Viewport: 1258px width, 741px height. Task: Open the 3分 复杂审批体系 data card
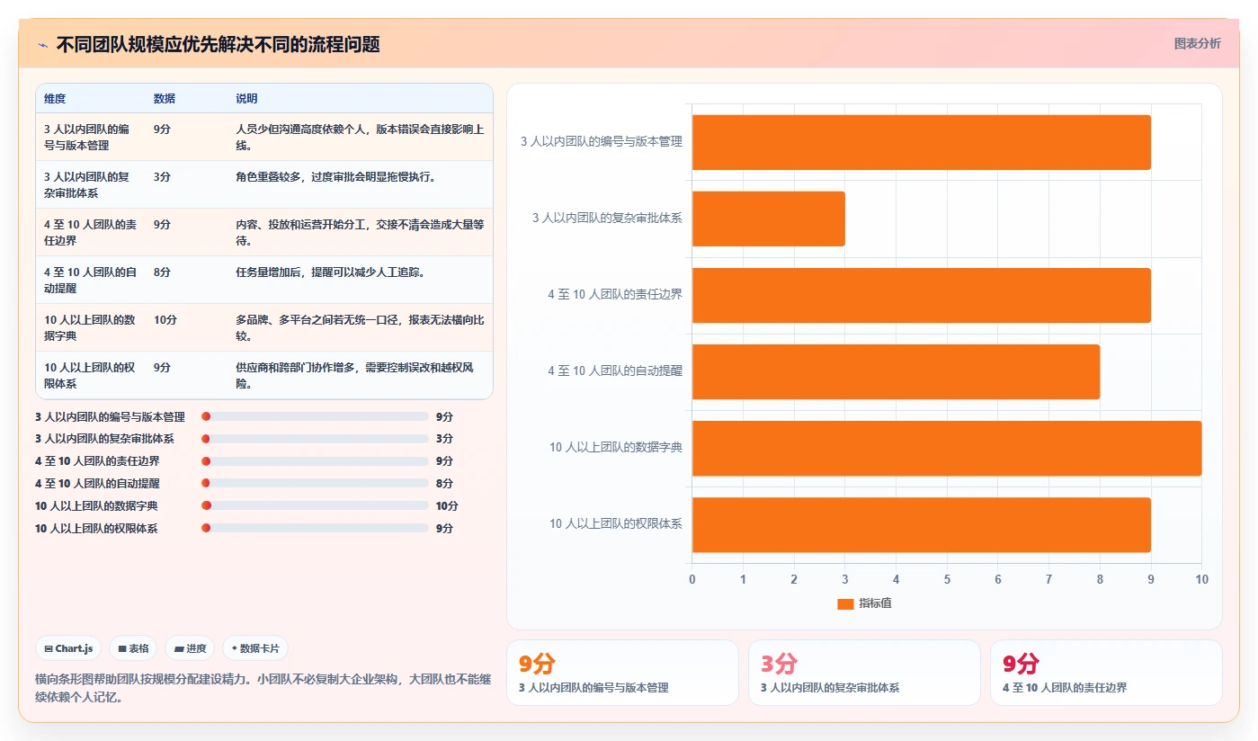864,673
